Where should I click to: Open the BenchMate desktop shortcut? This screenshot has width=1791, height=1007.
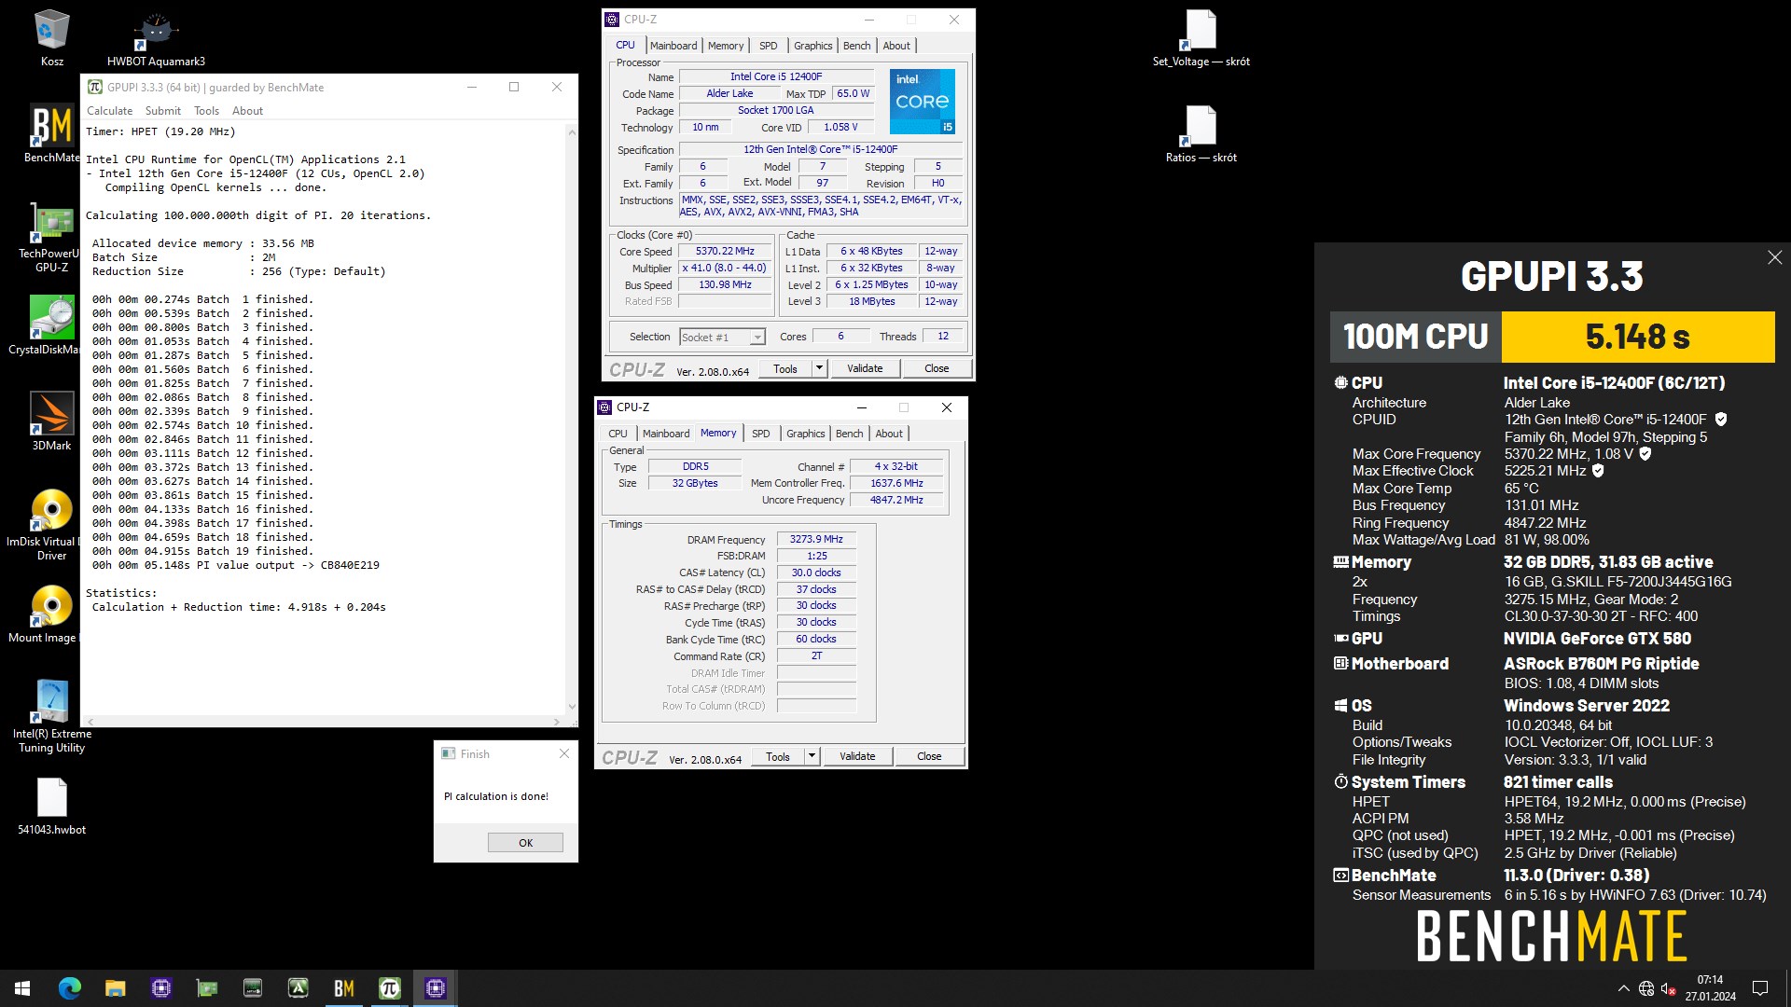tap(51, 133)
